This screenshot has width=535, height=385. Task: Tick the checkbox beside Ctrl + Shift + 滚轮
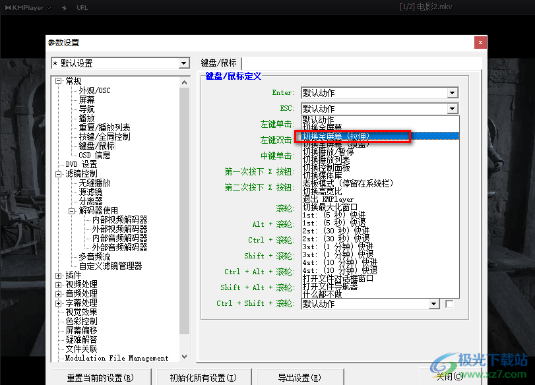449,304
